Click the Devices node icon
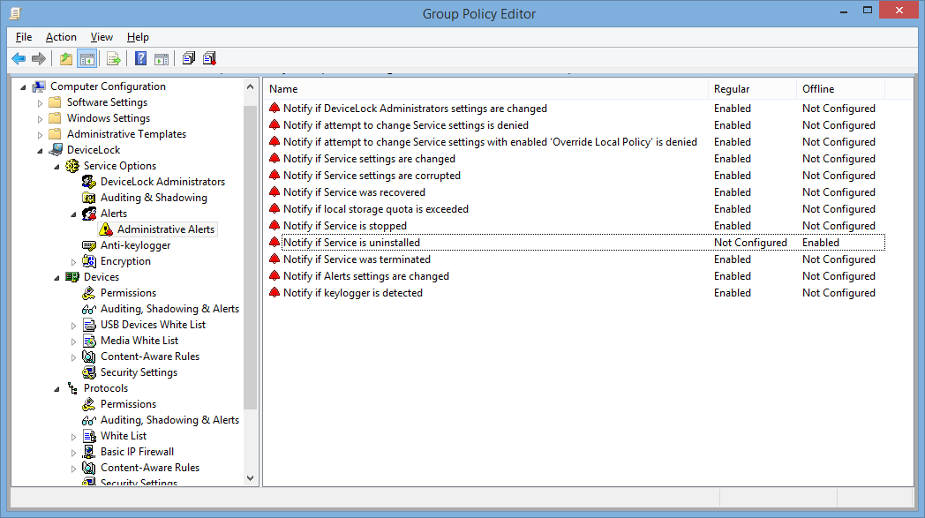 coord(72,277)
